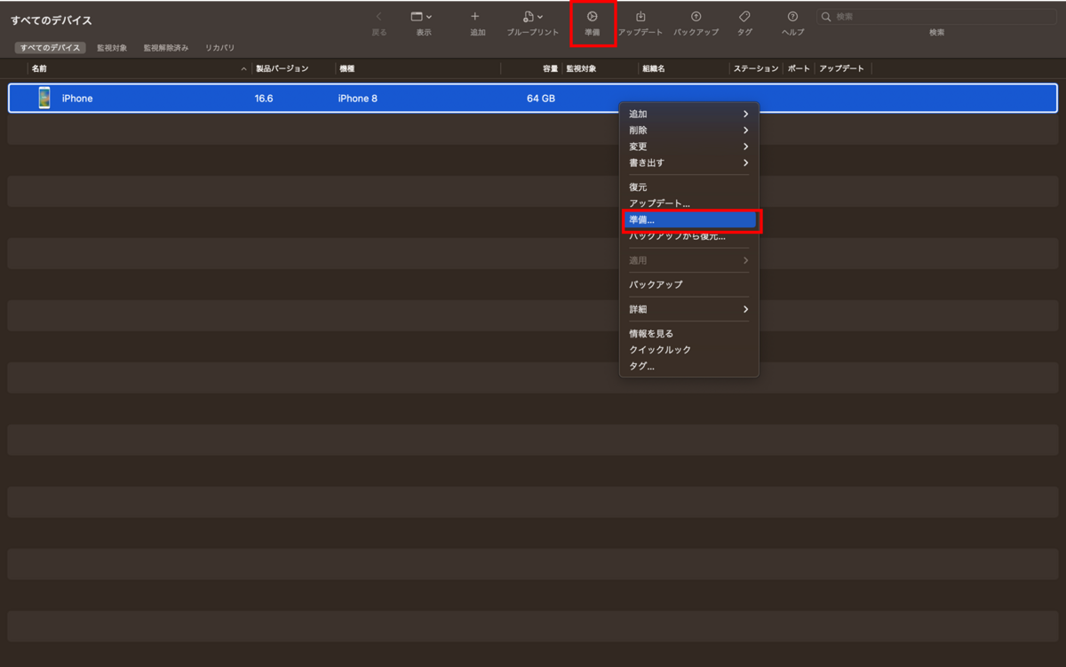The image size is (1066, 667).
Task: Select the すべてのデバイス filter tab
Action: (x=50, y=48)
